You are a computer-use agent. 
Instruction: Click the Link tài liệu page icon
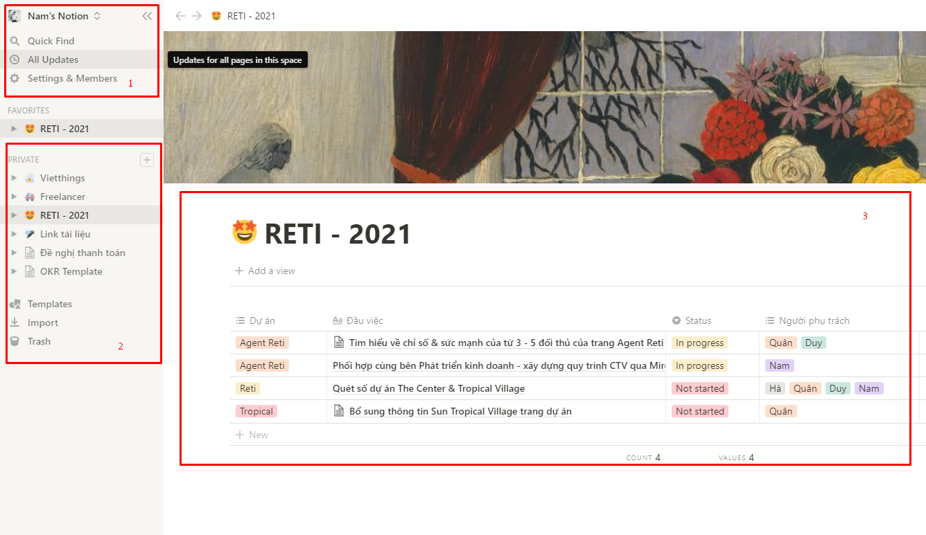point(29,234)
